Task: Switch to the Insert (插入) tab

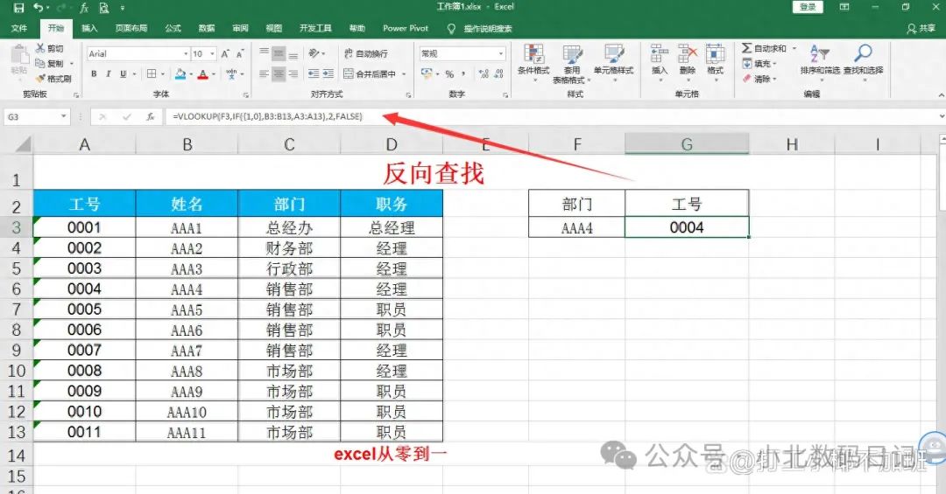Action: click(x=89, y=28)
